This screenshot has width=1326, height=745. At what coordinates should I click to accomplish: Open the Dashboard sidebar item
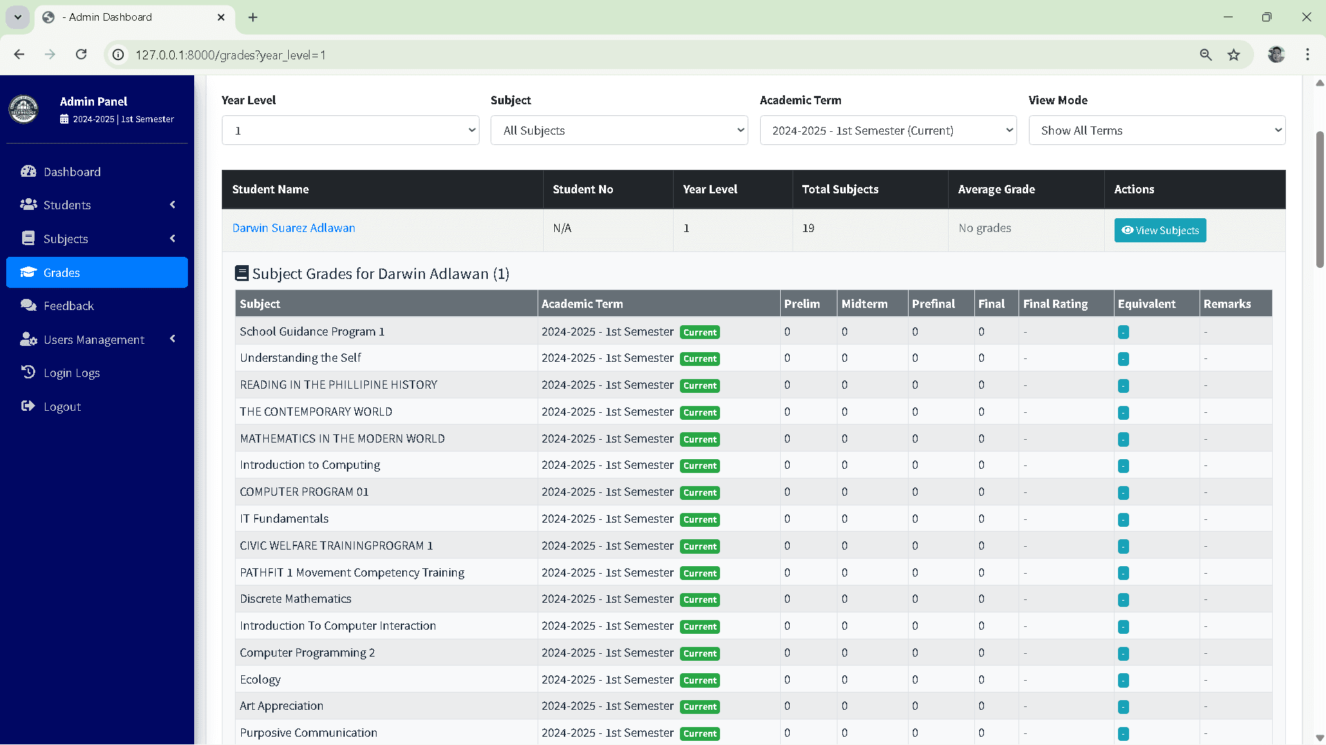(x=97, y=172)
